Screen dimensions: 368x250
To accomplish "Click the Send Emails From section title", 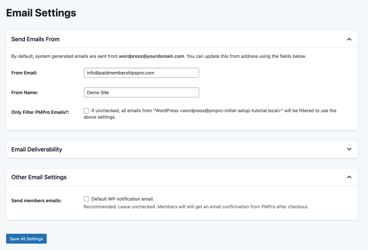I will (35, 39).
